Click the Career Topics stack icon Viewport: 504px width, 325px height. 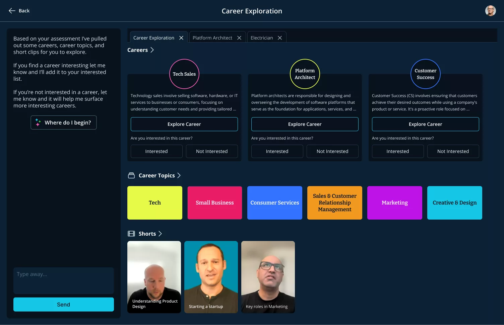pos(131,175)
